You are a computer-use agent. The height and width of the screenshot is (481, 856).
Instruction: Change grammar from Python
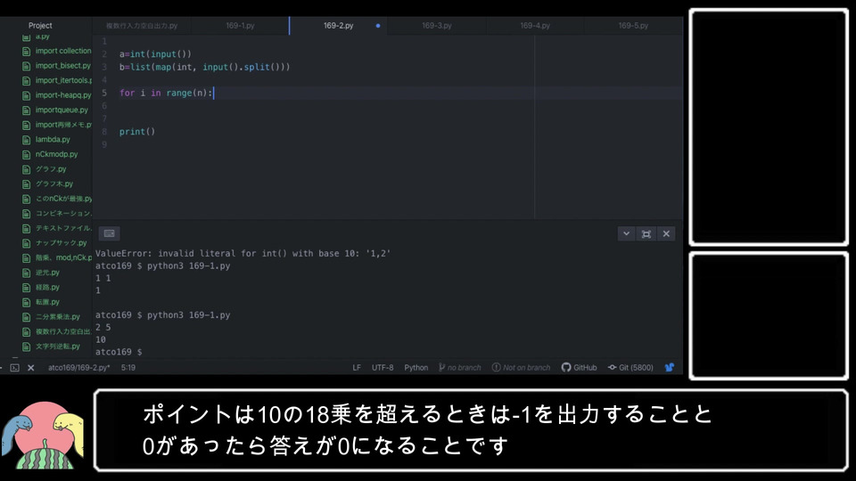(x=416, y=368)
